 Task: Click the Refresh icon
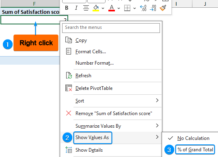coord(69,75)
